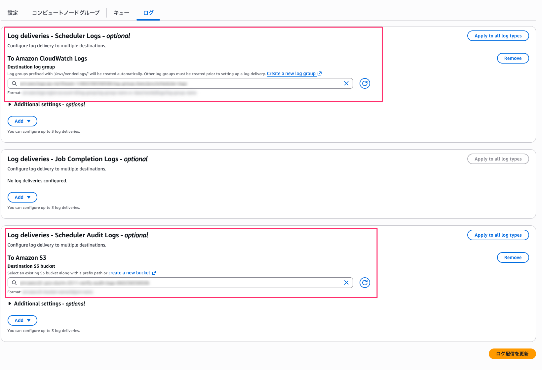Select the ログ tab

[148, 13]
